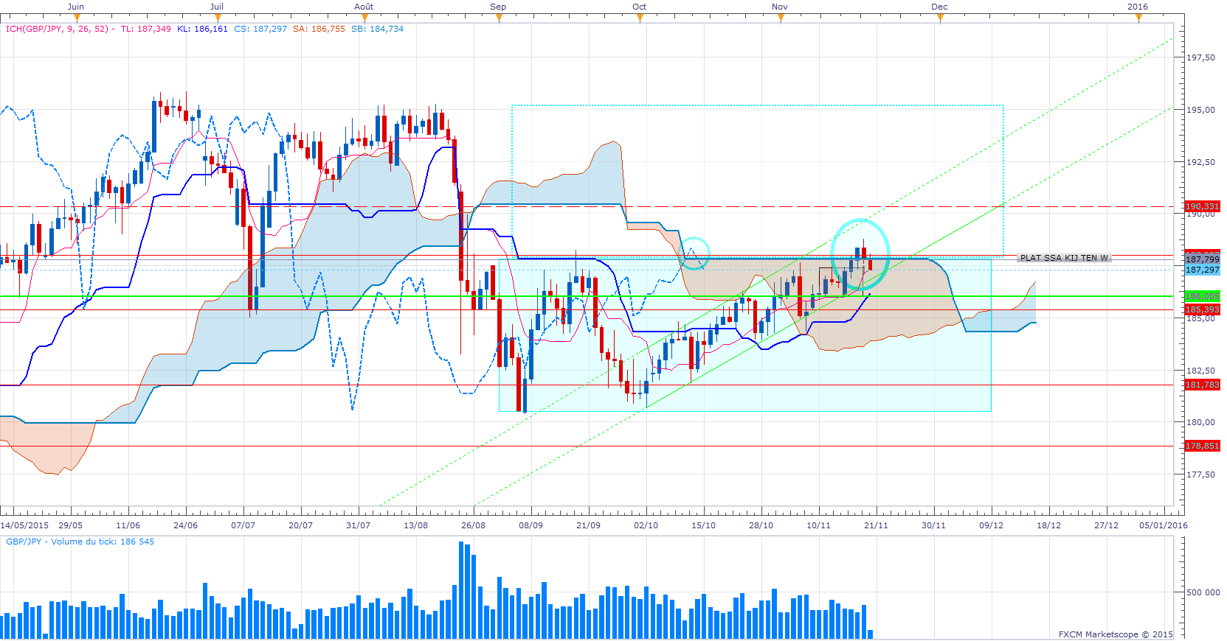Select the 21/11 date axis label
This screenshot has width=1227, height=641.
pos(877,525)
